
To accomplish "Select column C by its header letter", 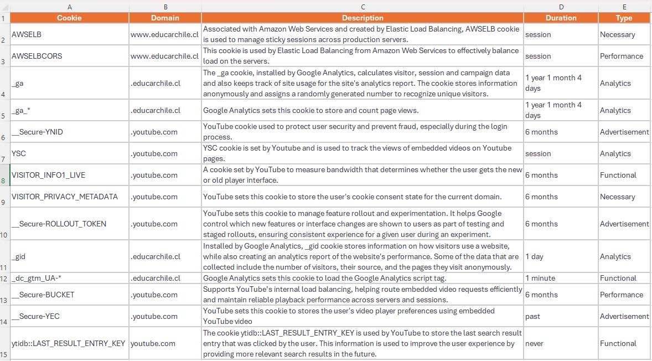I will coord(363,7).
